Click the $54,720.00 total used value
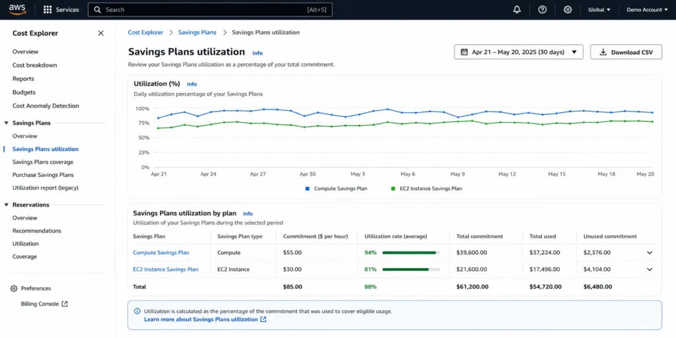Screen dimensions: 676x338 click(545, 287)
